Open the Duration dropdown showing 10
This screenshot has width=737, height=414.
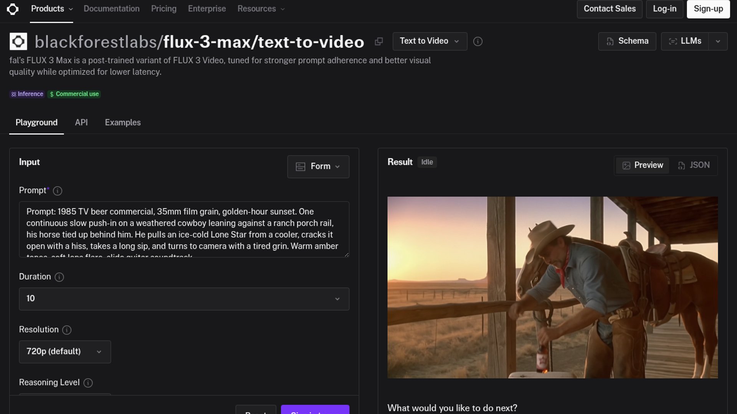184,299
